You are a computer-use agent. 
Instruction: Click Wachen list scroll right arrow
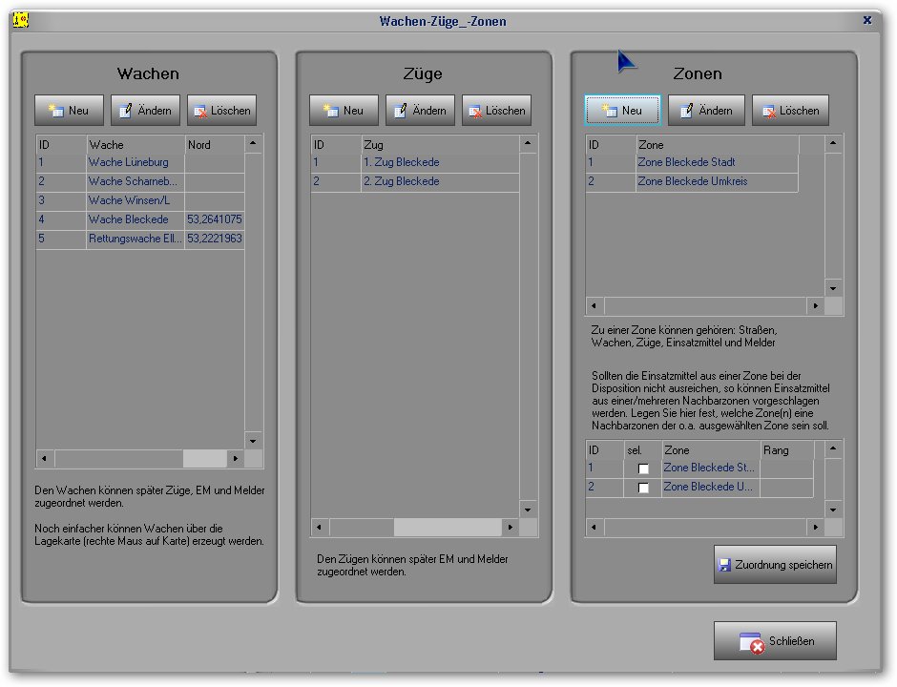coord(235,459)
